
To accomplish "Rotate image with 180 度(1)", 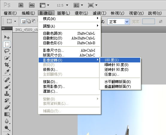I will 120,60.
